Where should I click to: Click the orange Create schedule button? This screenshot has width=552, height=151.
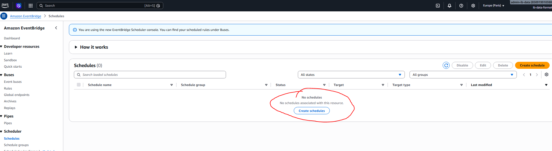click(532, 65)
